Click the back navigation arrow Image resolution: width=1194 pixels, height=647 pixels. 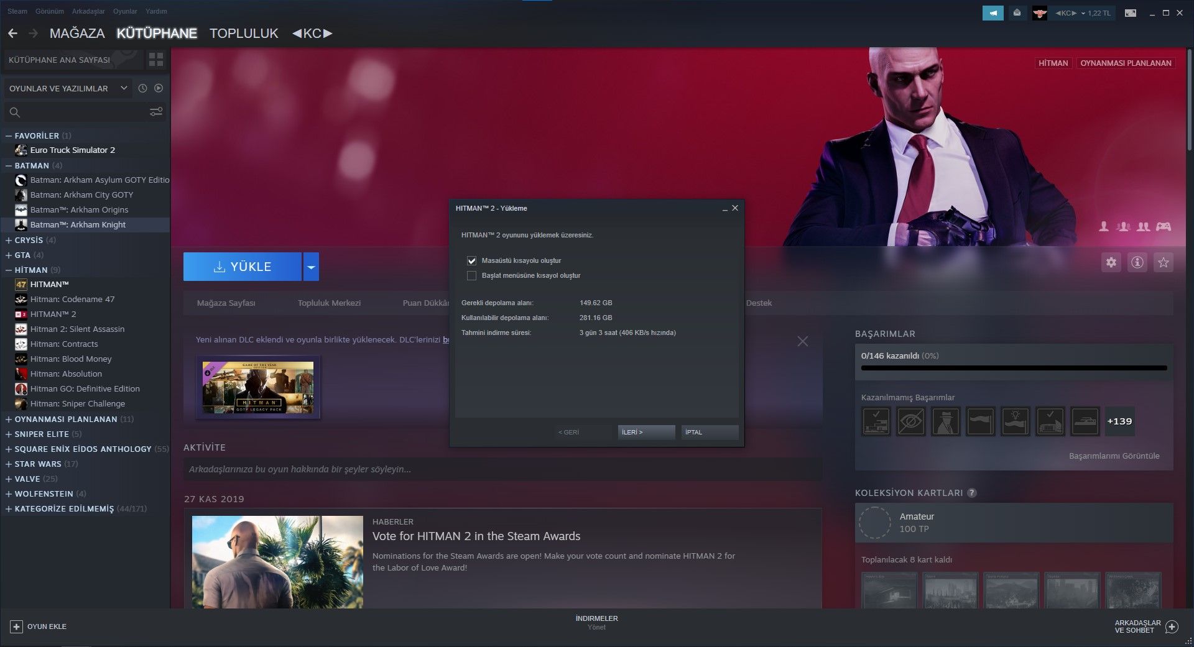[12, 34]
